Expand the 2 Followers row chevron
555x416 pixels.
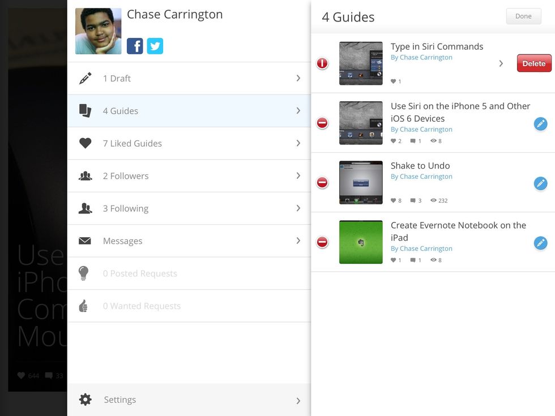298,176
